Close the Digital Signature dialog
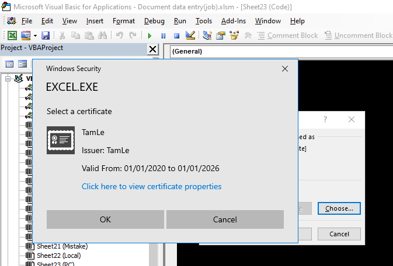The width and height of the screenshot is (393, 266). point(352,119)
